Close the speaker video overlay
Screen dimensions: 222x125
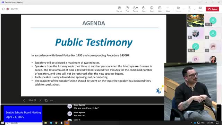click(218, 108)
